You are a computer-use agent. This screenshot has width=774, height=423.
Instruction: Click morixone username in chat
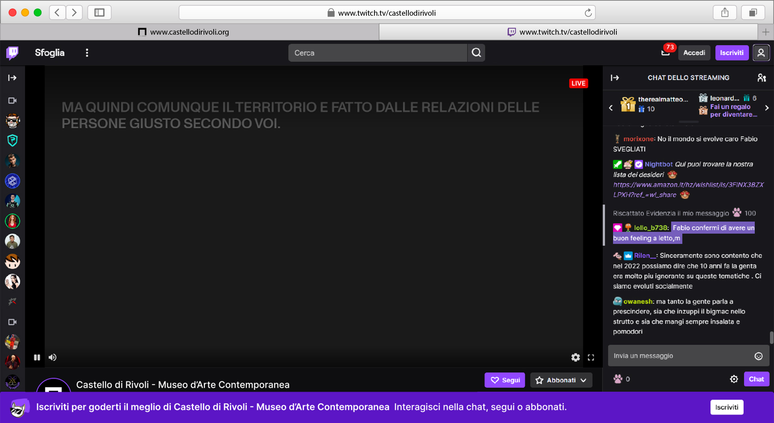click(639, 139)
